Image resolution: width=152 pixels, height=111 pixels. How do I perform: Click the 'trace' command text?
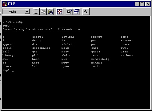click(x=125, y=44)
